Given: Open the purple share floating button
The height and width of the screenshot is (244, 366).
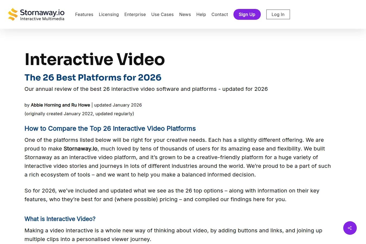Looking at the screenshot, I should pos(350,228).
